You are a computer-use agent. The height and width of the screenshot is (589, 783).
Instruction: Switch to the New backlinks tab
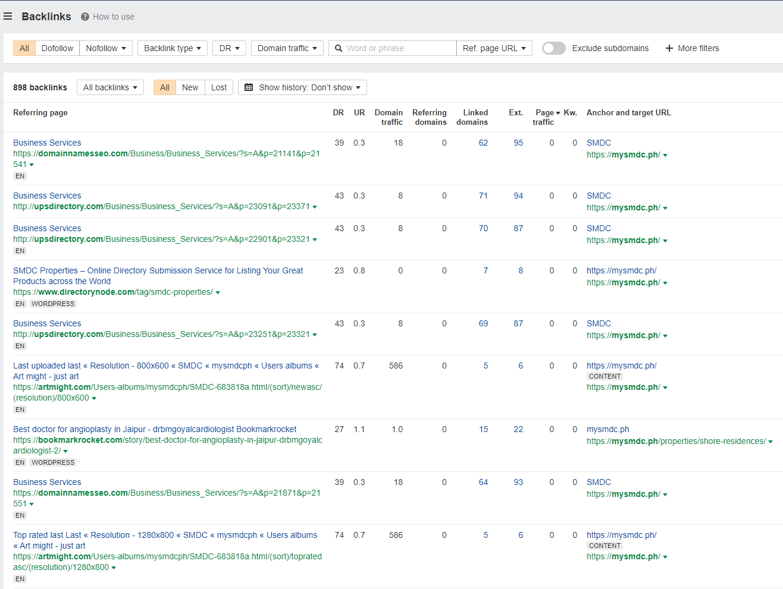coord(190,87)
